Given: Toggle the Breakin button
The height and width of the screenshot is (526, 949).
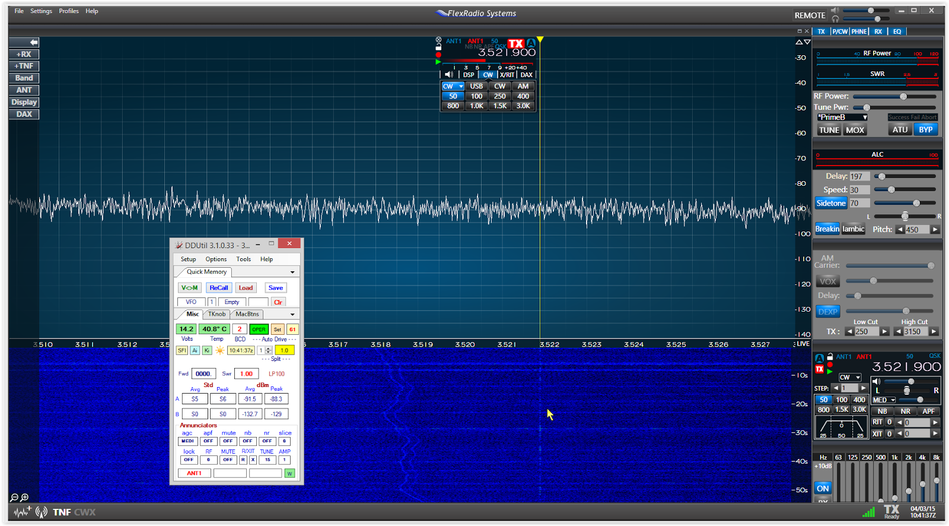Looking at the screenshot, I should tap(827, 229).
